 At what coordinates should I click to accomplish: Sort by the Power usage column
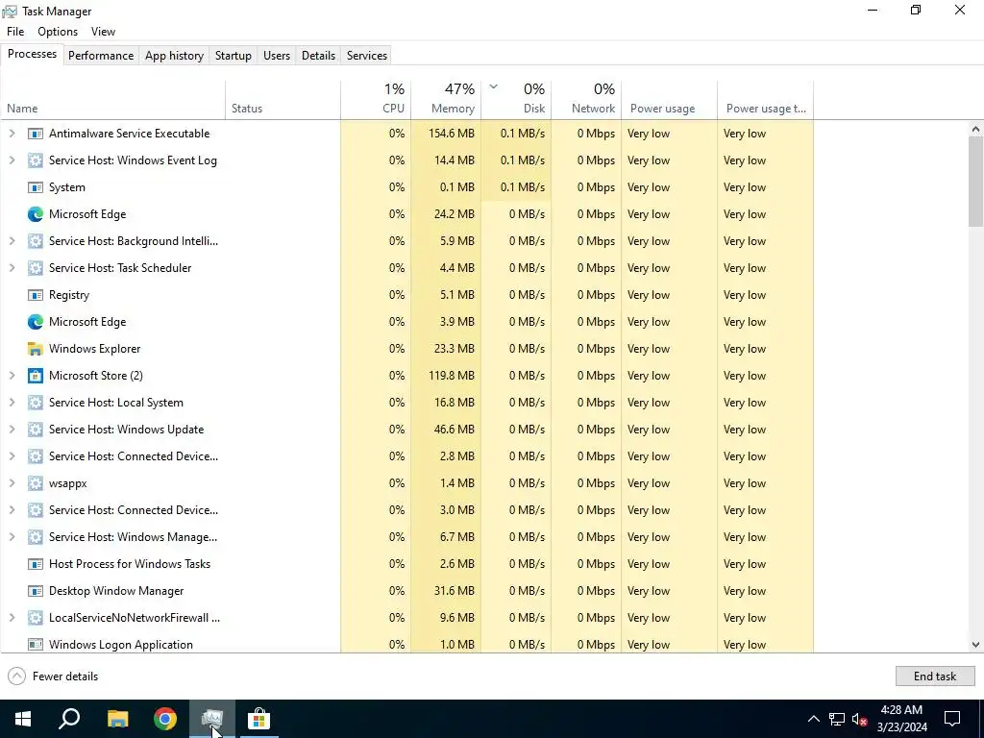(670, 99)
